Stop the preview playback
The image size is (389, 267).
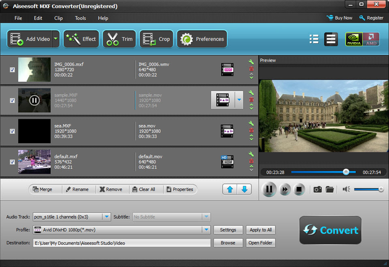299,189
